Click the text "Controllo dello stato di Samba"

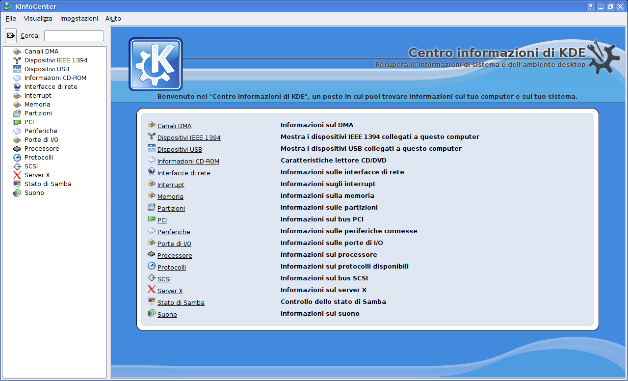click(333, 302)
